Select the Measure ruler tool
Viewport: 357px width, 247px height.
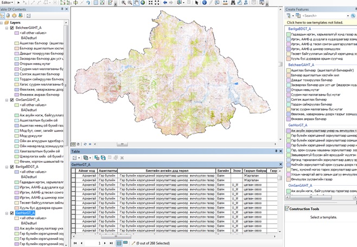tap(225, 3)
